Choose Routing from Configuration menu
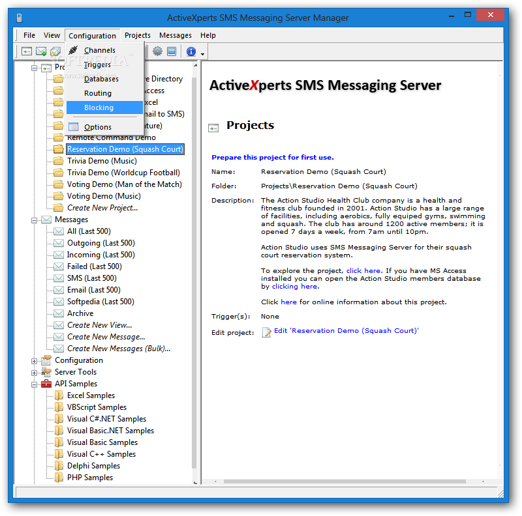This screenshot has height=516, width=522. (104, 93)
